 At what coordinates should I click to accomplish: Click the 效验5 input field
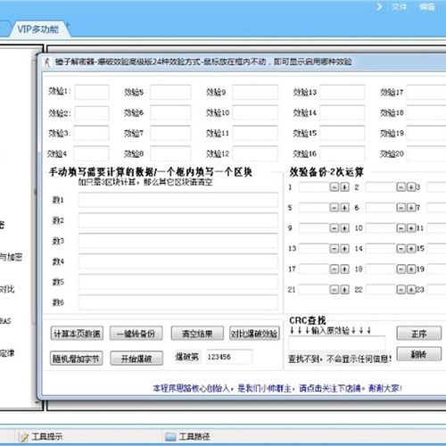[170, 92]
